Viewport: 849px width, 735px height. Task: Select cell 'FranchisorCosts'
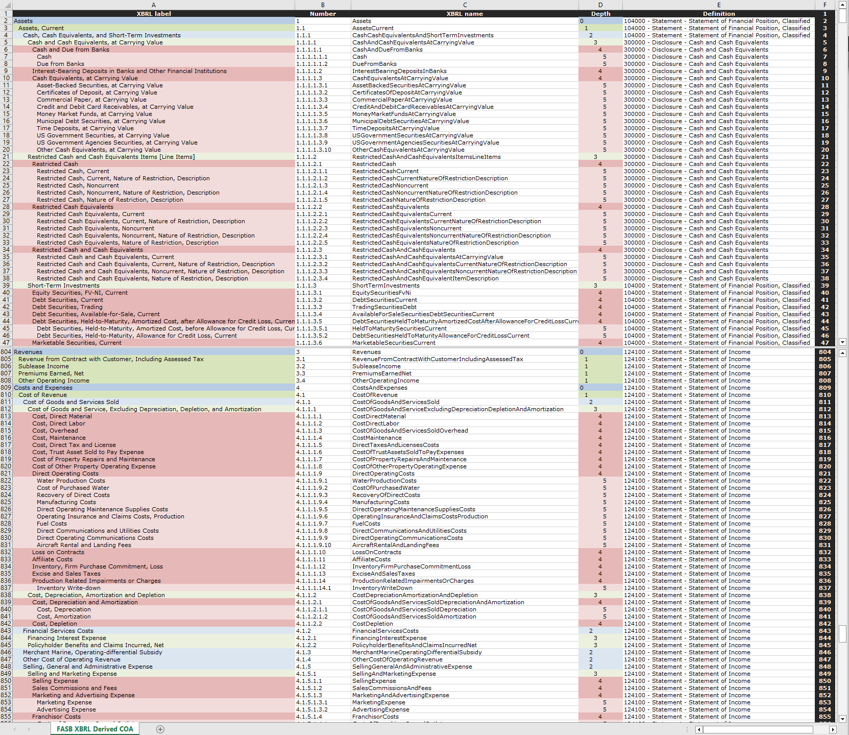[465, 717]
